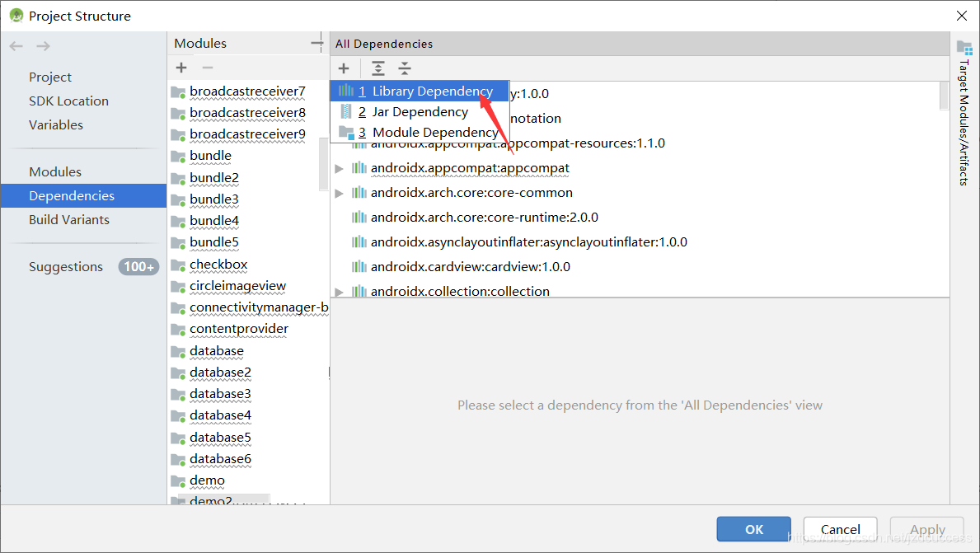
Task: Click the Cancel button
Action: (840, 529)
